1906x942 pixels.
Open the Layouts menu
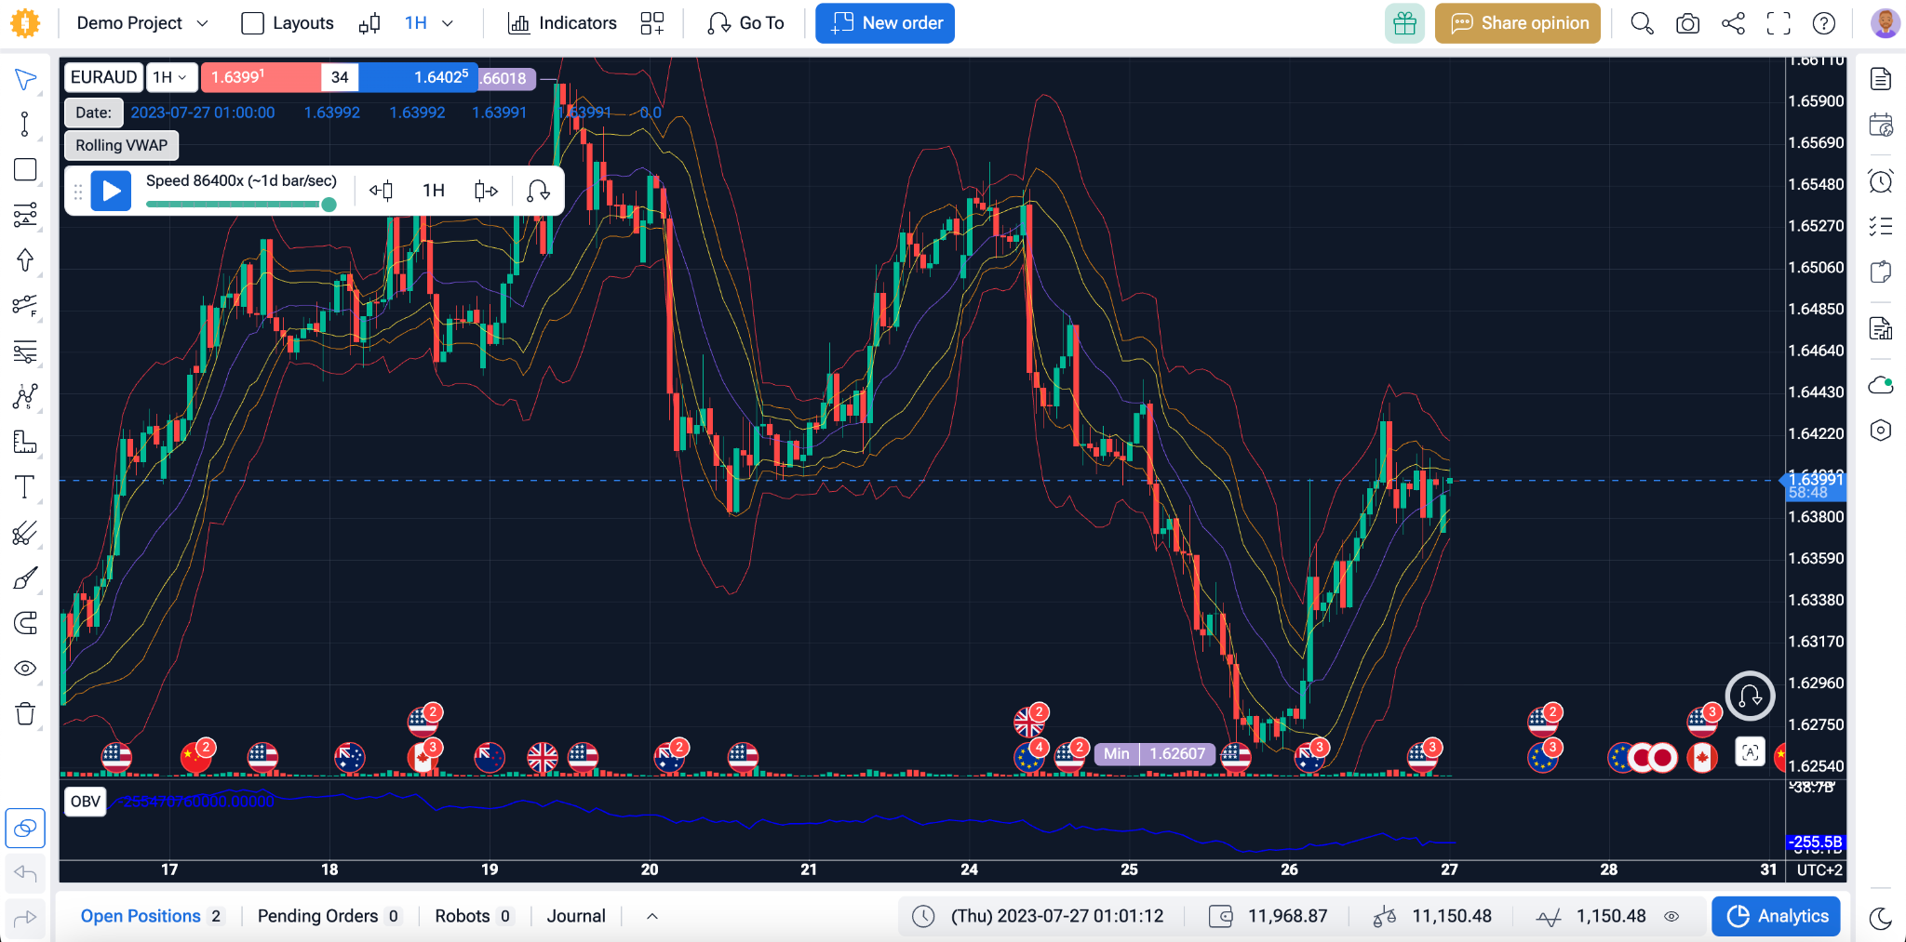point(288,23)
